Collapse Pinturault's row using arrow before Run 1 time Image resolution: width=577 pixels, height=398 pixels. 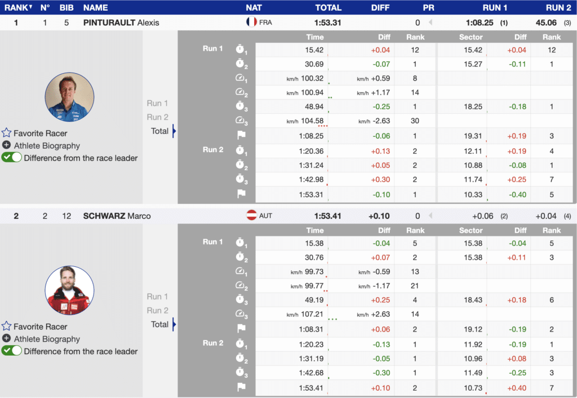pos(431,23)
